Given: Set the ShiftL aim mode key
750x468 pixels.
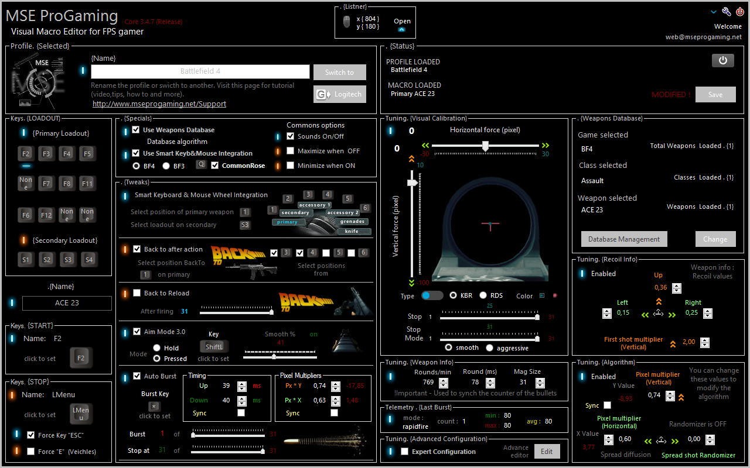Looking at the screenshot, I should [214, 347].
